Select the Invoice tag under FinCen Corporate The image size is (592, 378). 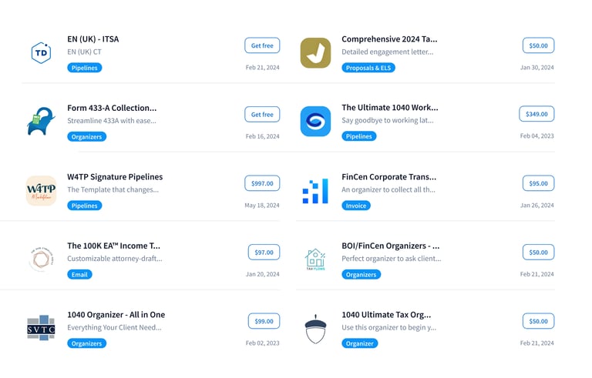356,206
